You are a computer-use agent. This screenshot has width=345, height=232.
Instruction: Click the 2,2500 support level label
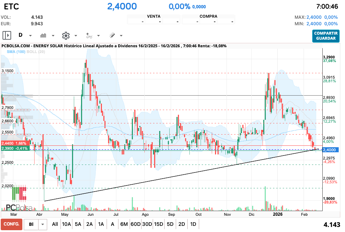[x=8, y=162]
